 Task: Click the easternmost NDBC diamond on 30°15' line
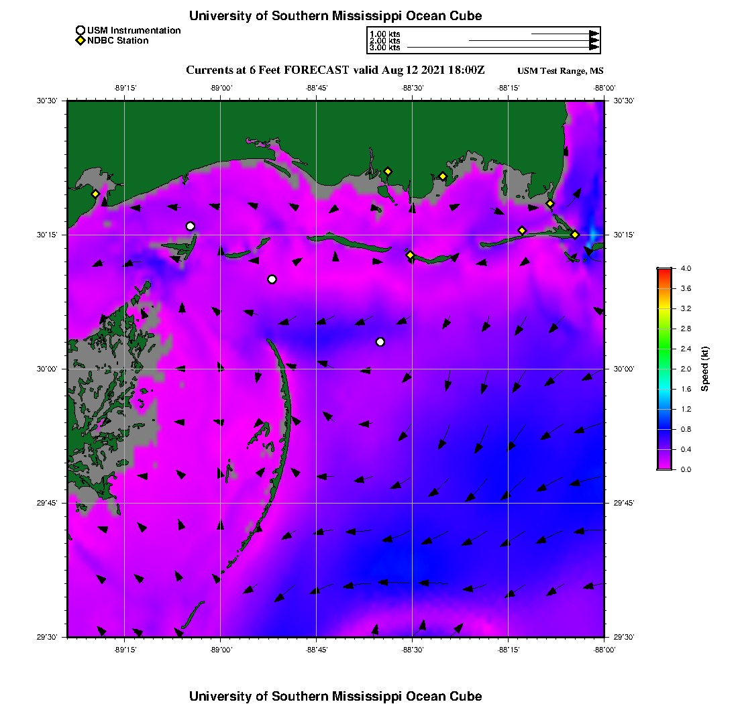coord(575,235)
